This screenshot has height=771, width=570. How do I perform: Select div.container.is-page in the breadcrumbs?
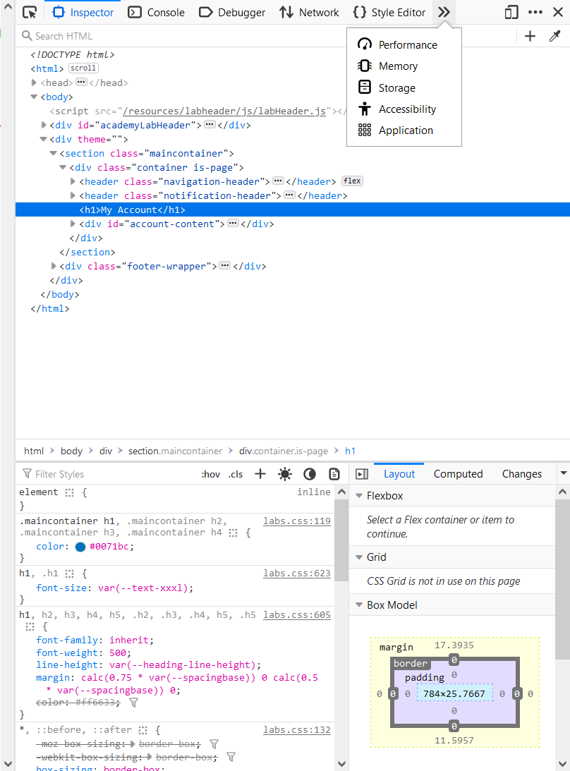click(x=284, y=451)
